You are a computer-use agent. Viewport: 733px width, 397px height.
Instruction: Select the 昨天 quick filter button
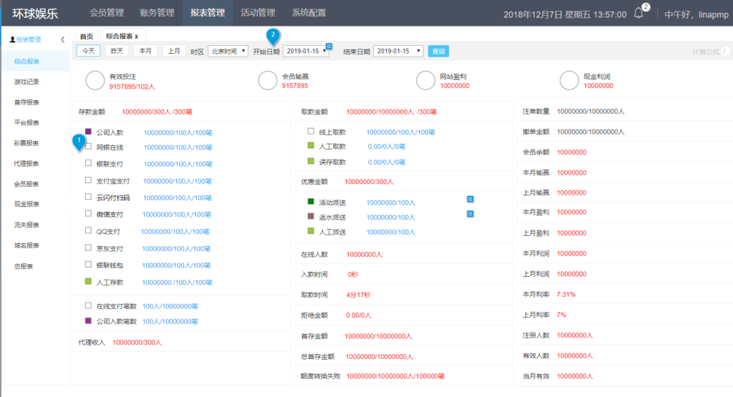point(116,51)
